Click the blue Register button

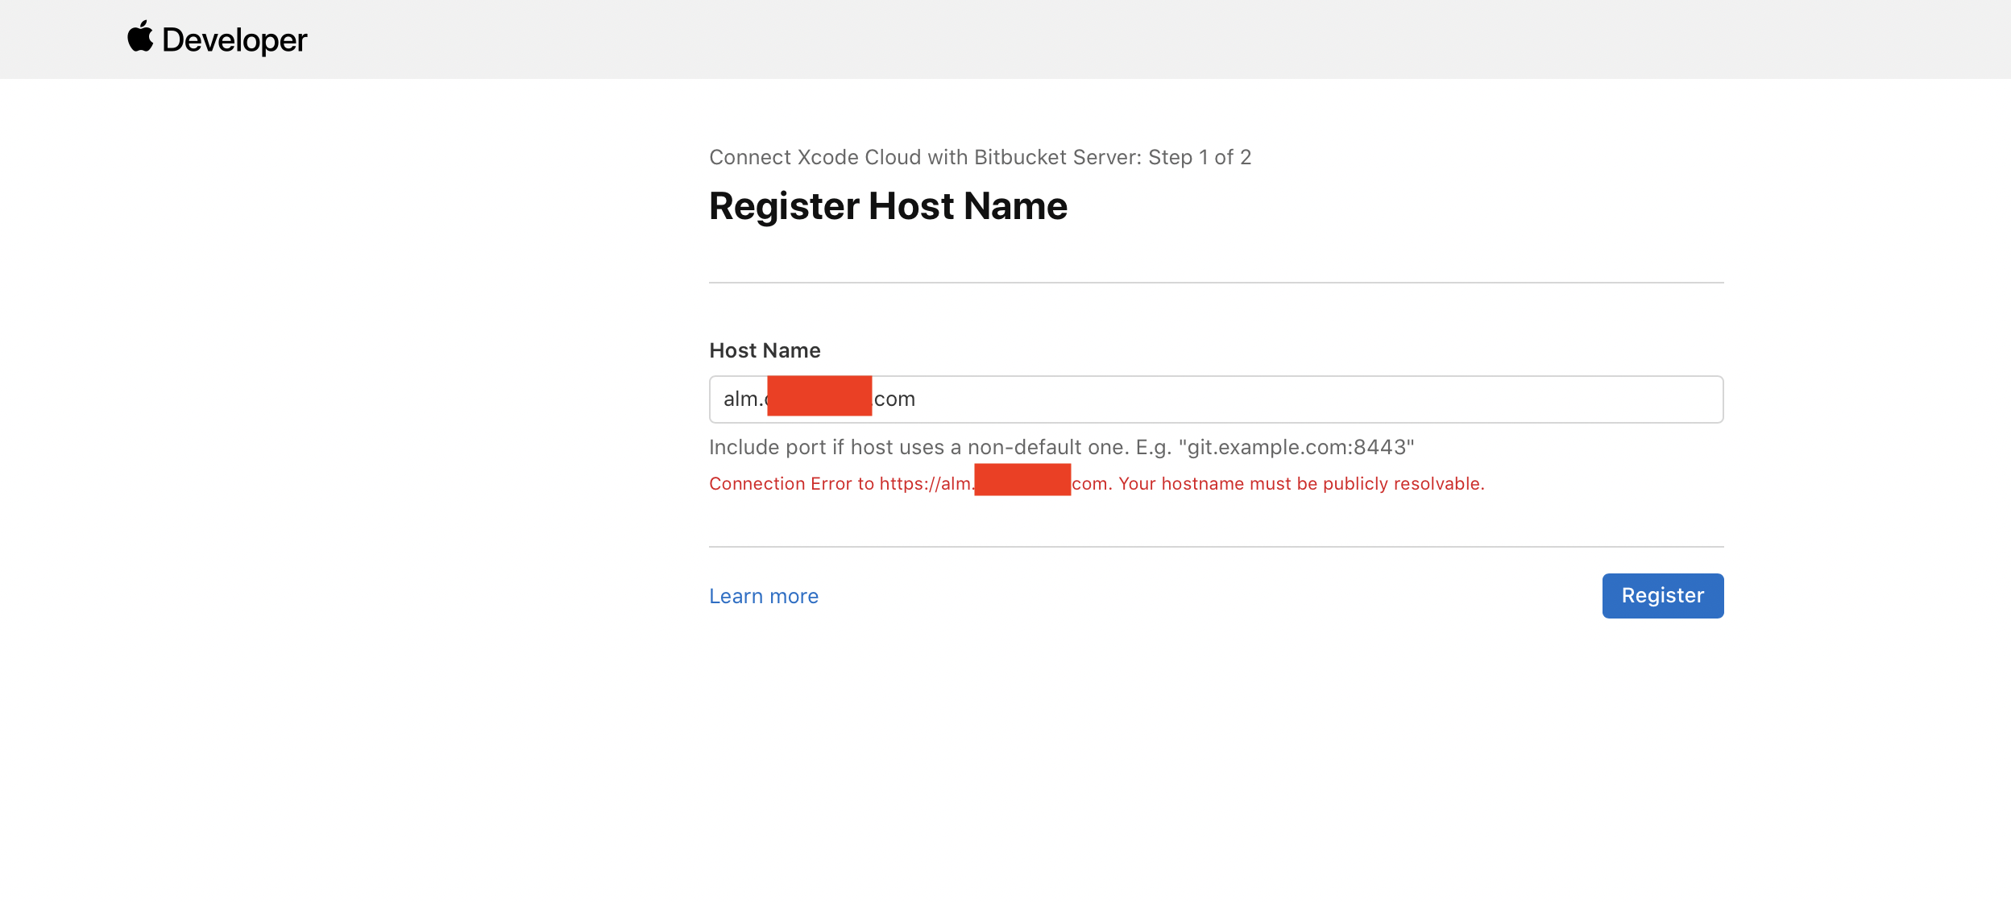(1663, 596)
